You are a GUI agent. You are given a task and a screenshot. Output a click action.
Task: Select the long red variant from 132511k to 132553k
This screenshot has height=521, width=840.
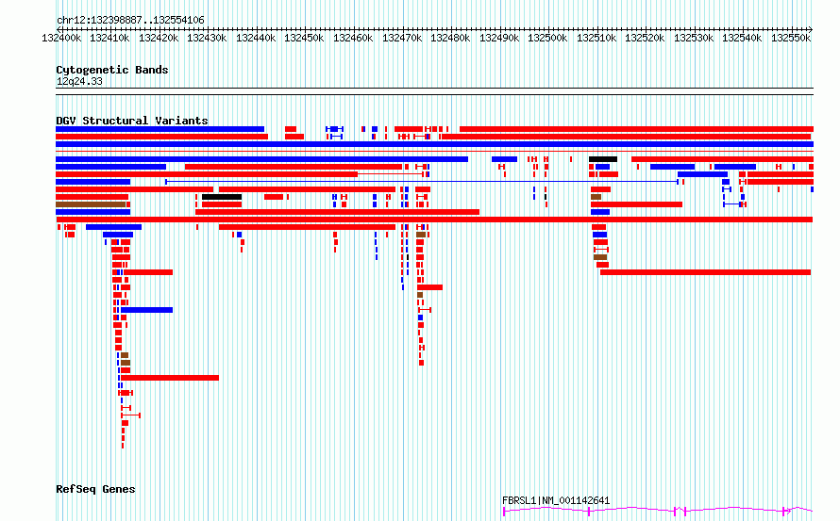click(x=706, y=272)
